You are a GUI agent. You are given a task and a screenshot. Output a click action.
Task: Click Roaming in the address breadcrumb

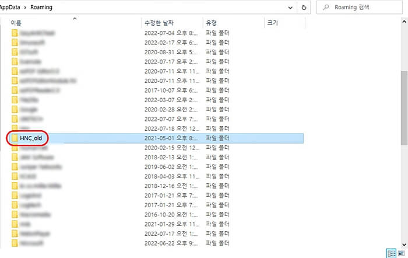pyautogui.click(x=41, y=8)
